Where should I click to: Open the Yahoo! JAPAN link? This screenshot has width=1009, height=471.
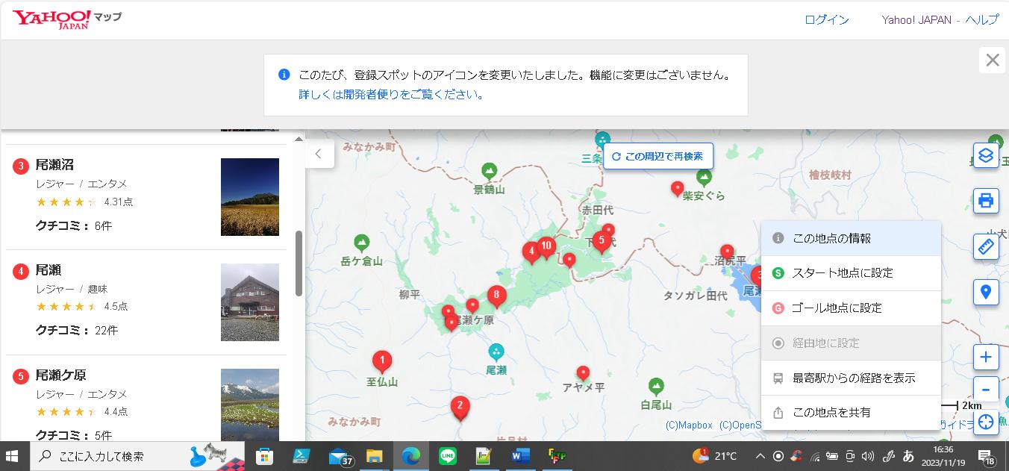pos(916,19)
